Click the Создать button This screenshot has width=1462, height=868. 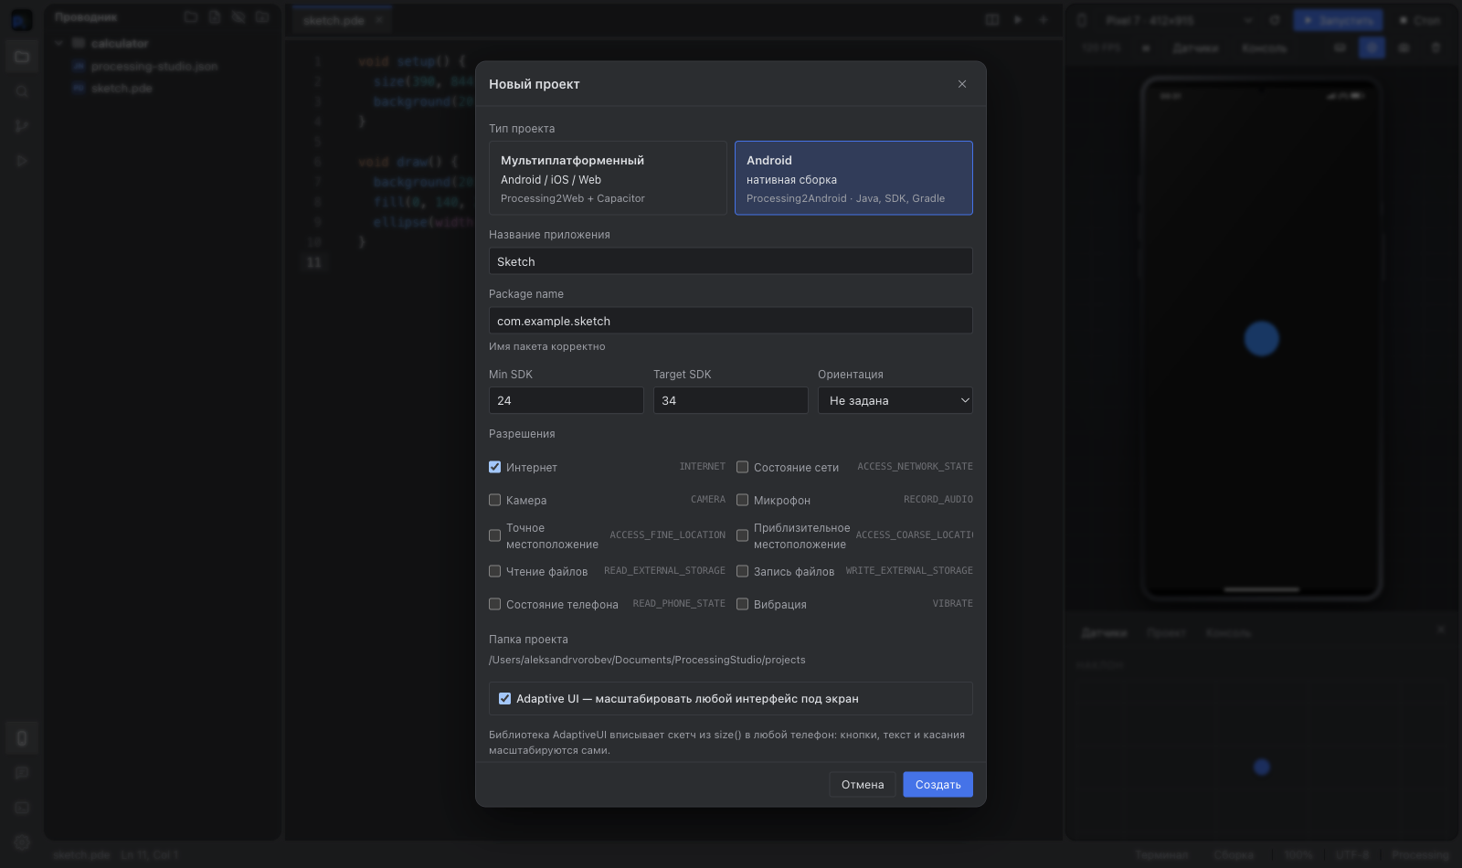(x=938, y=785)
